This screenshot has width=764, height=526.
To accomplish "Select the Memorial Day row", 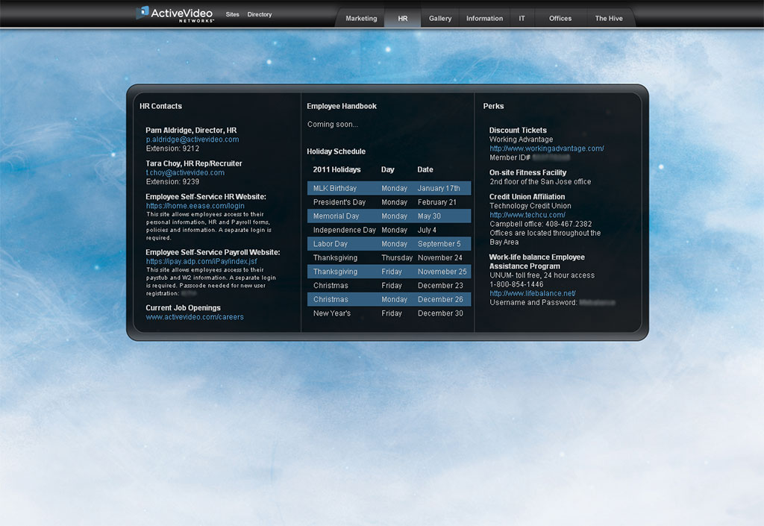I will tap(389, 216).
